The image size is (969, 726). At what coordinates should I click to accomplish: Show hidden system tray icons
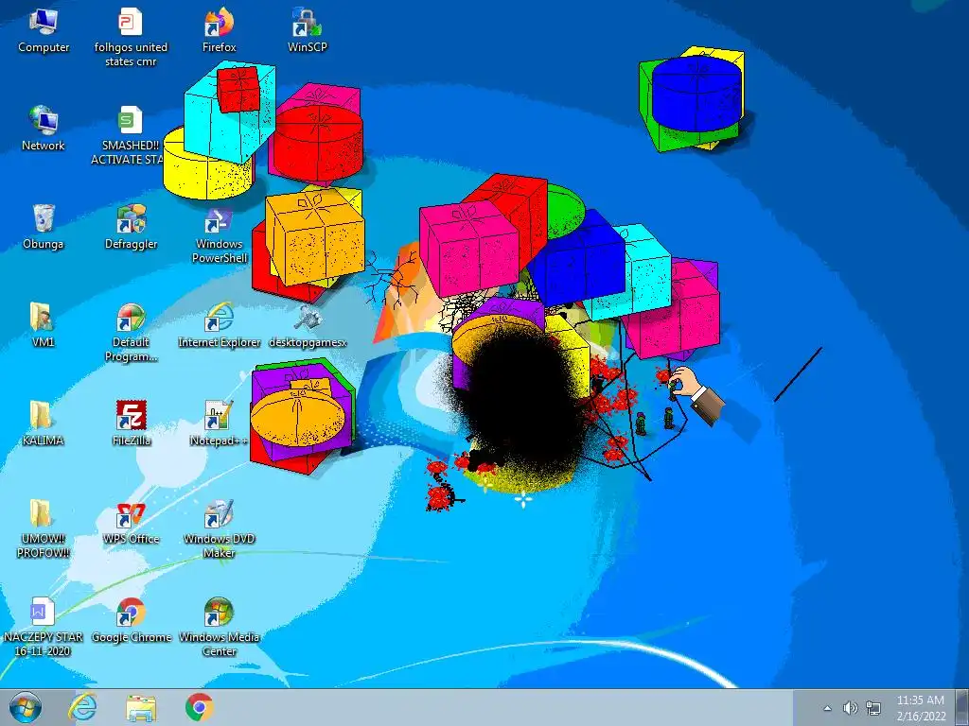[827, 708]
